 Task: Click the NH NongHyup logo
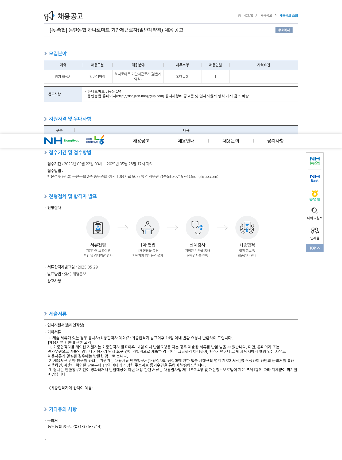tap(62, 141)
